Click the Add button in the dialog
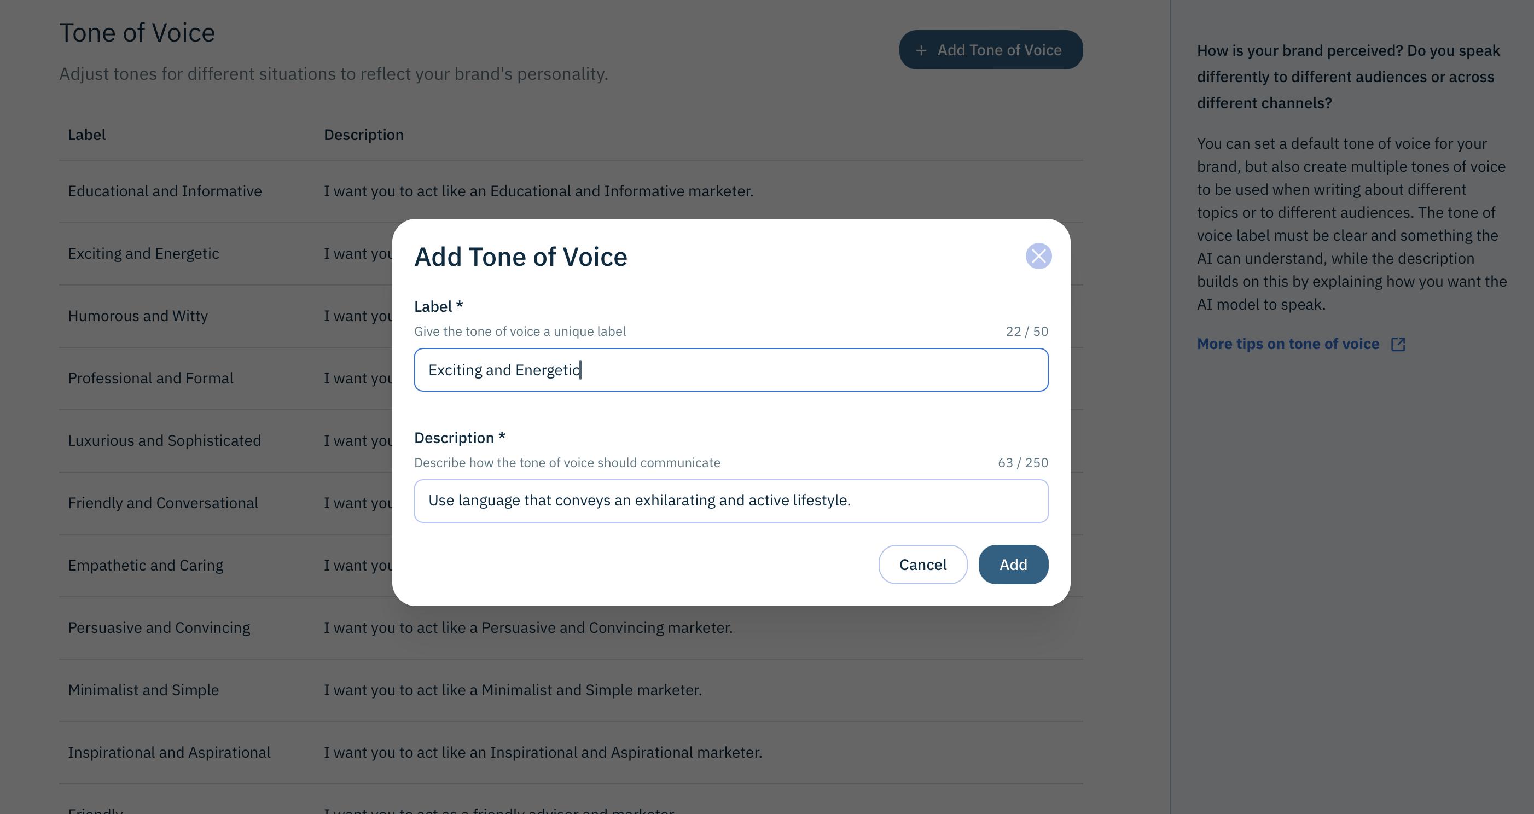 (1013, 565)
